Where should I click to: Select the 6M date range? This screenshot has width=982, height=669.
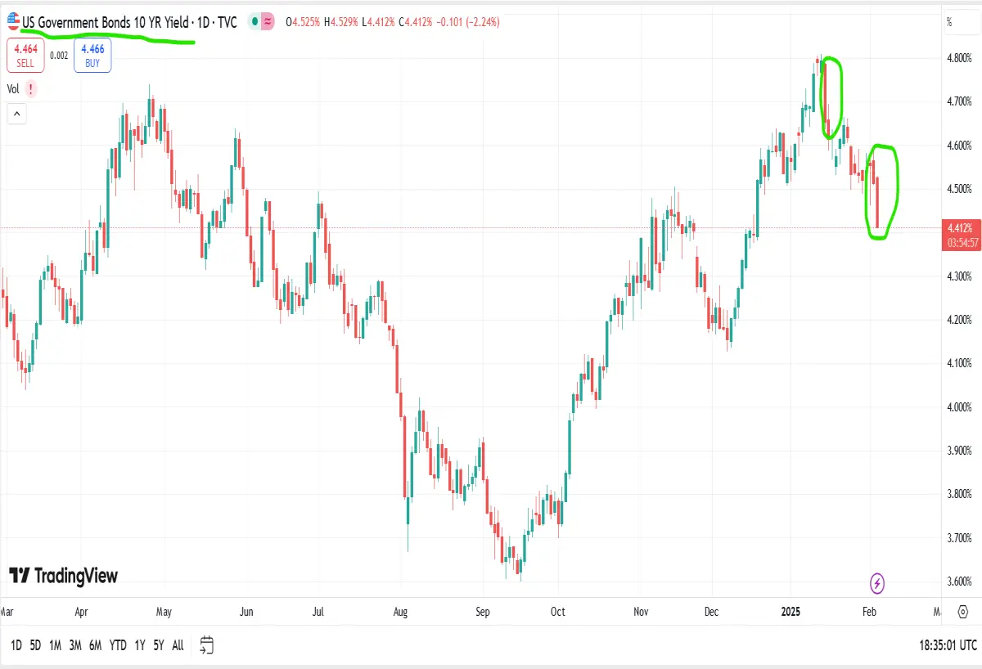(x=96, y=645)
